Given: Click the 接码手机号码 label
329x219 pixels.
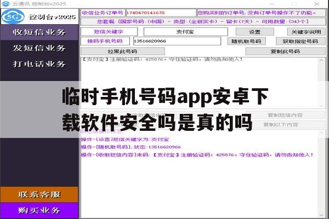Looking at the screenshot, I should coord(105,41).
